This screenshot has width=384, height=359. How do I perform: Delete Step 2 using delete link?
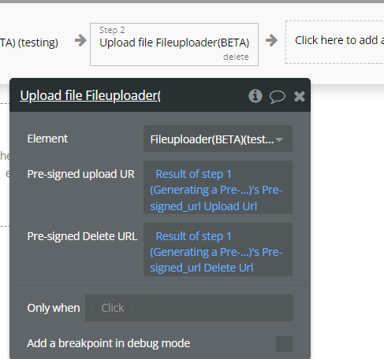(x=236, y=57)
